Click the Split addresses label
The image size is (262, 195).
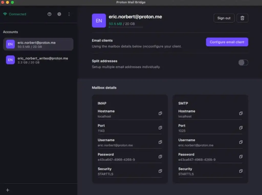click(104, 61)
